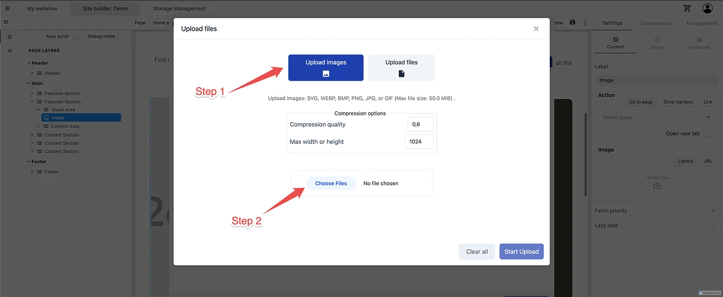Click the Compression quality input field
The image size is (723, 297).
420,125
